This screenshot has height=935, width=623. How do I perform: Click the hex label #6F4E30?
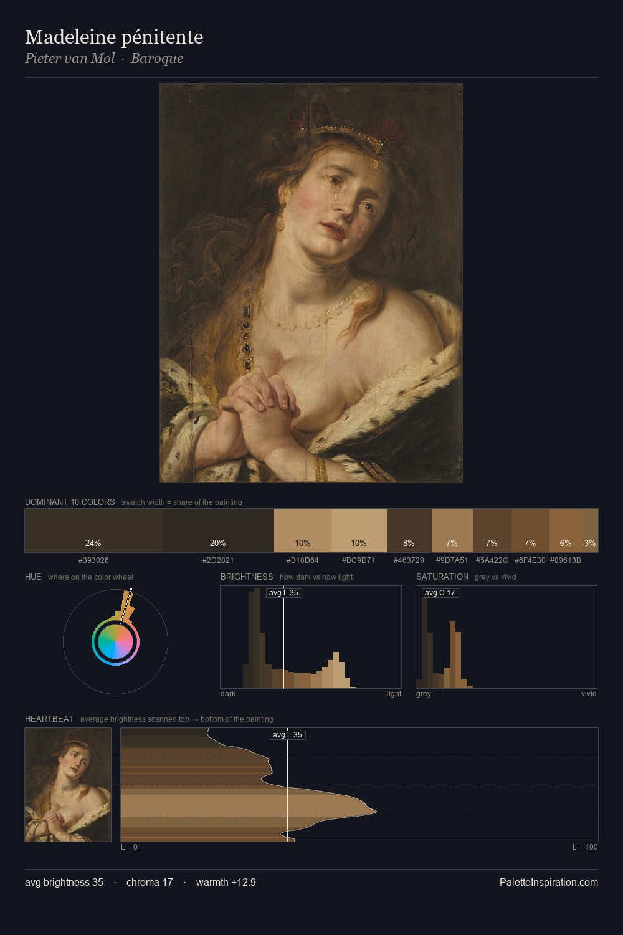coord(530,560)
